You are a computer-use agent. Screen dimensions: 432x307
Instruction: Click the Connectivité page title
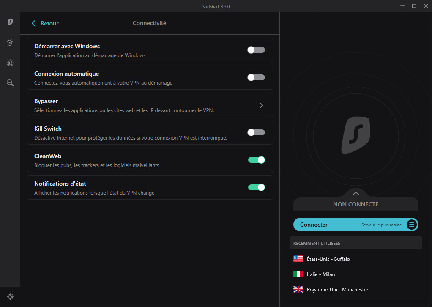[x=149, y=23]
